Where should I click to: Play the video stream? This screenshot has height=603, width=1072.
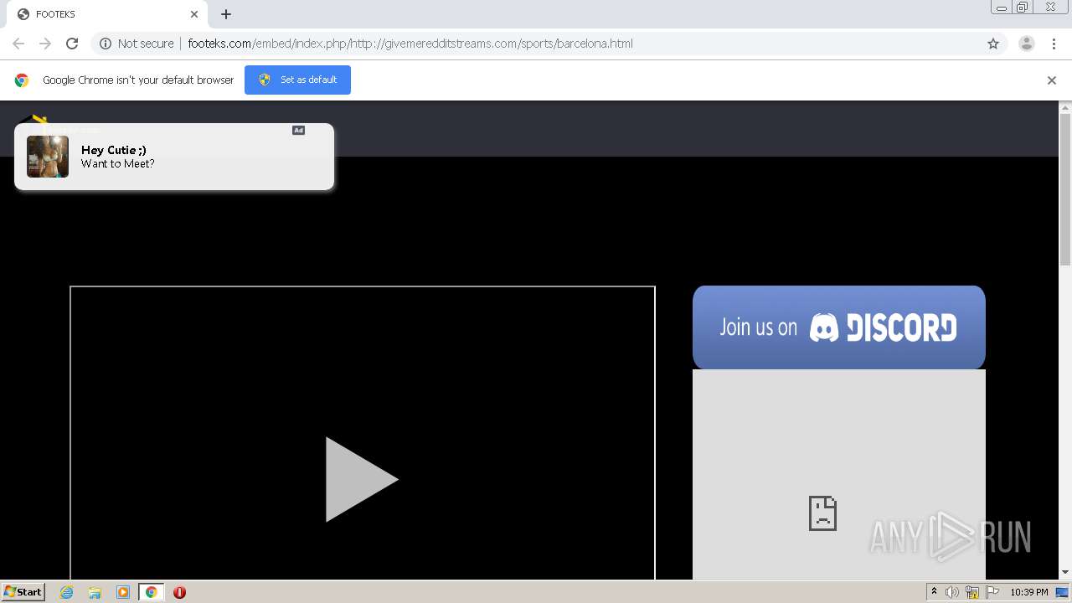[x=362, y=479]
